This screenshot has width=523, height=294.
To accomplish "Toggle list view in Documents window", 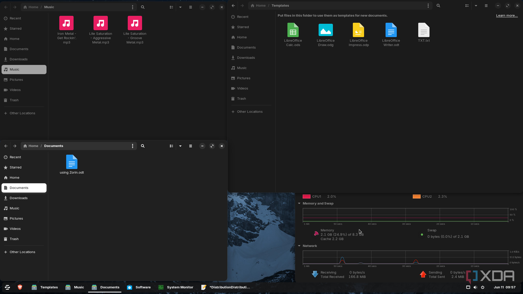I will click(171, 146).
